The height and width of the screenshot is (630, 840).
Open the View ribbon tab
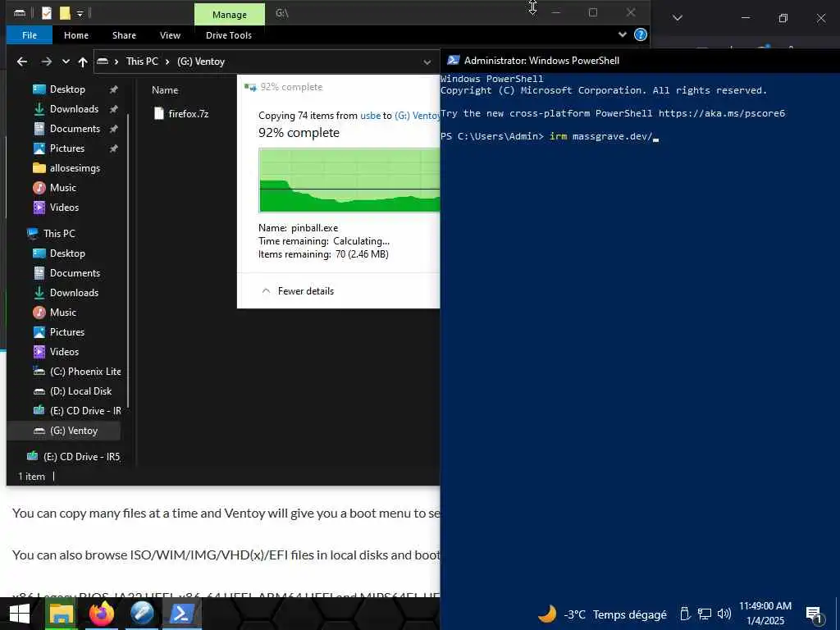point(170,35)
